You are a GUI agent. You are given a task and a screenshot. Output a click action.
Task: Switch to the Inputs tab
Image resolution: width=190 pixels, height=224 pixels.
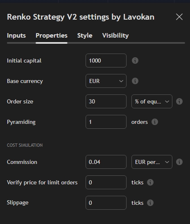pos(16,36)
